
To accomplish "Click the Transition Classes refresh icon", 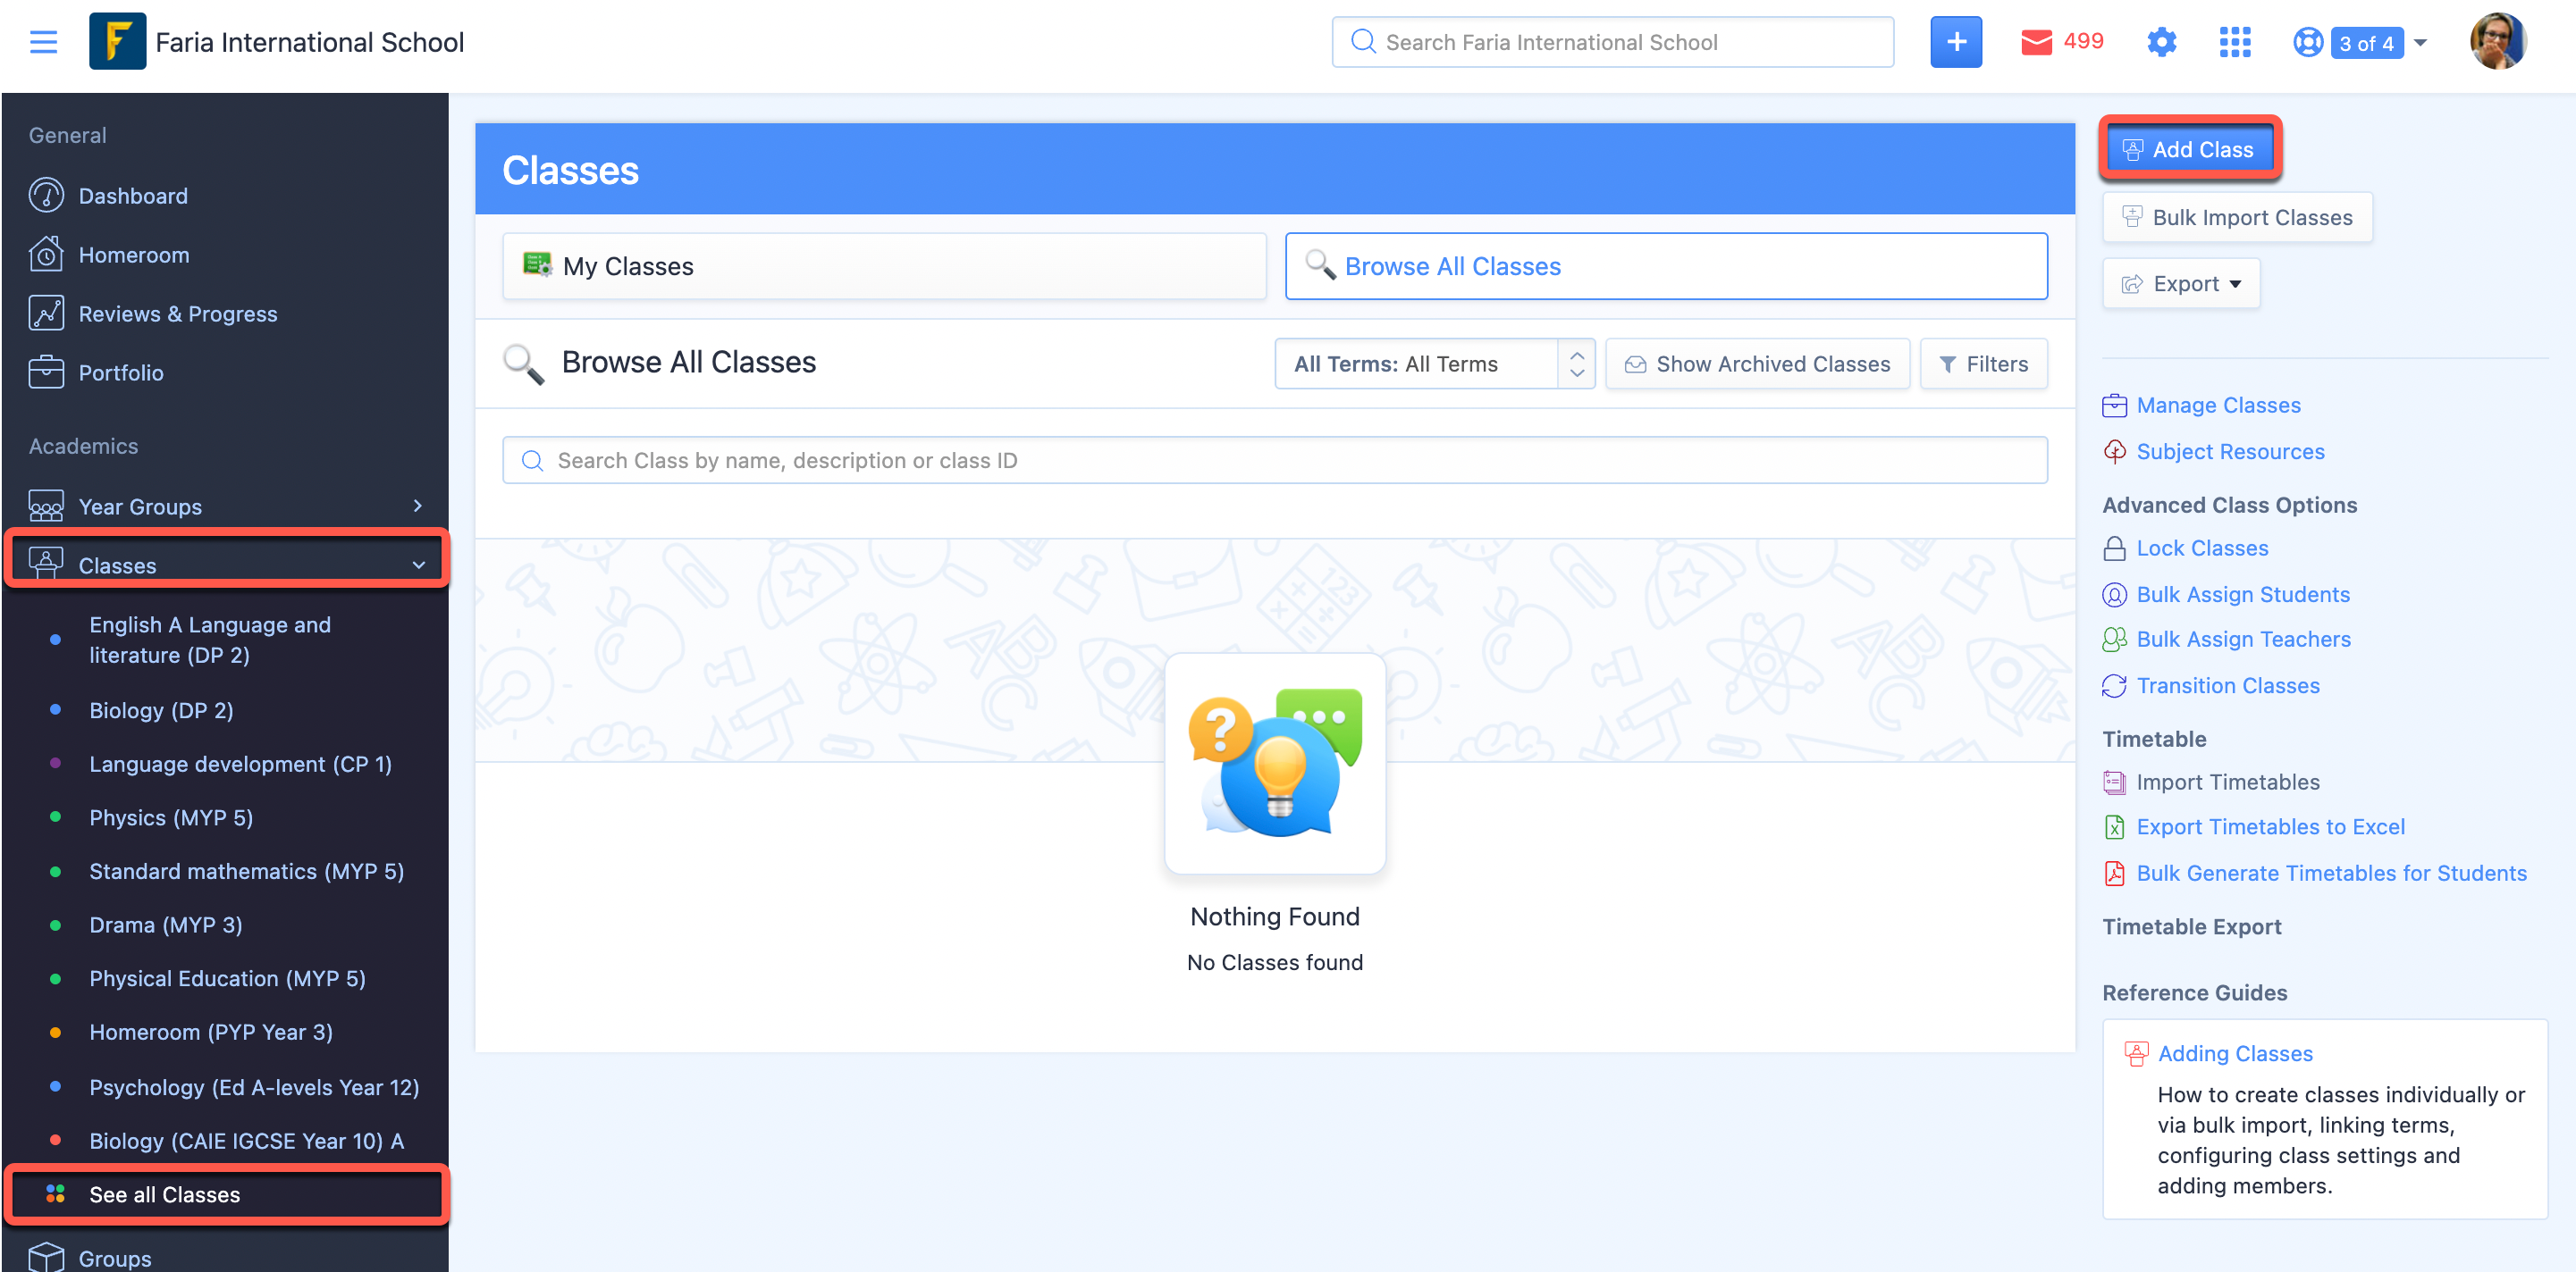I will coord(2114,685).
